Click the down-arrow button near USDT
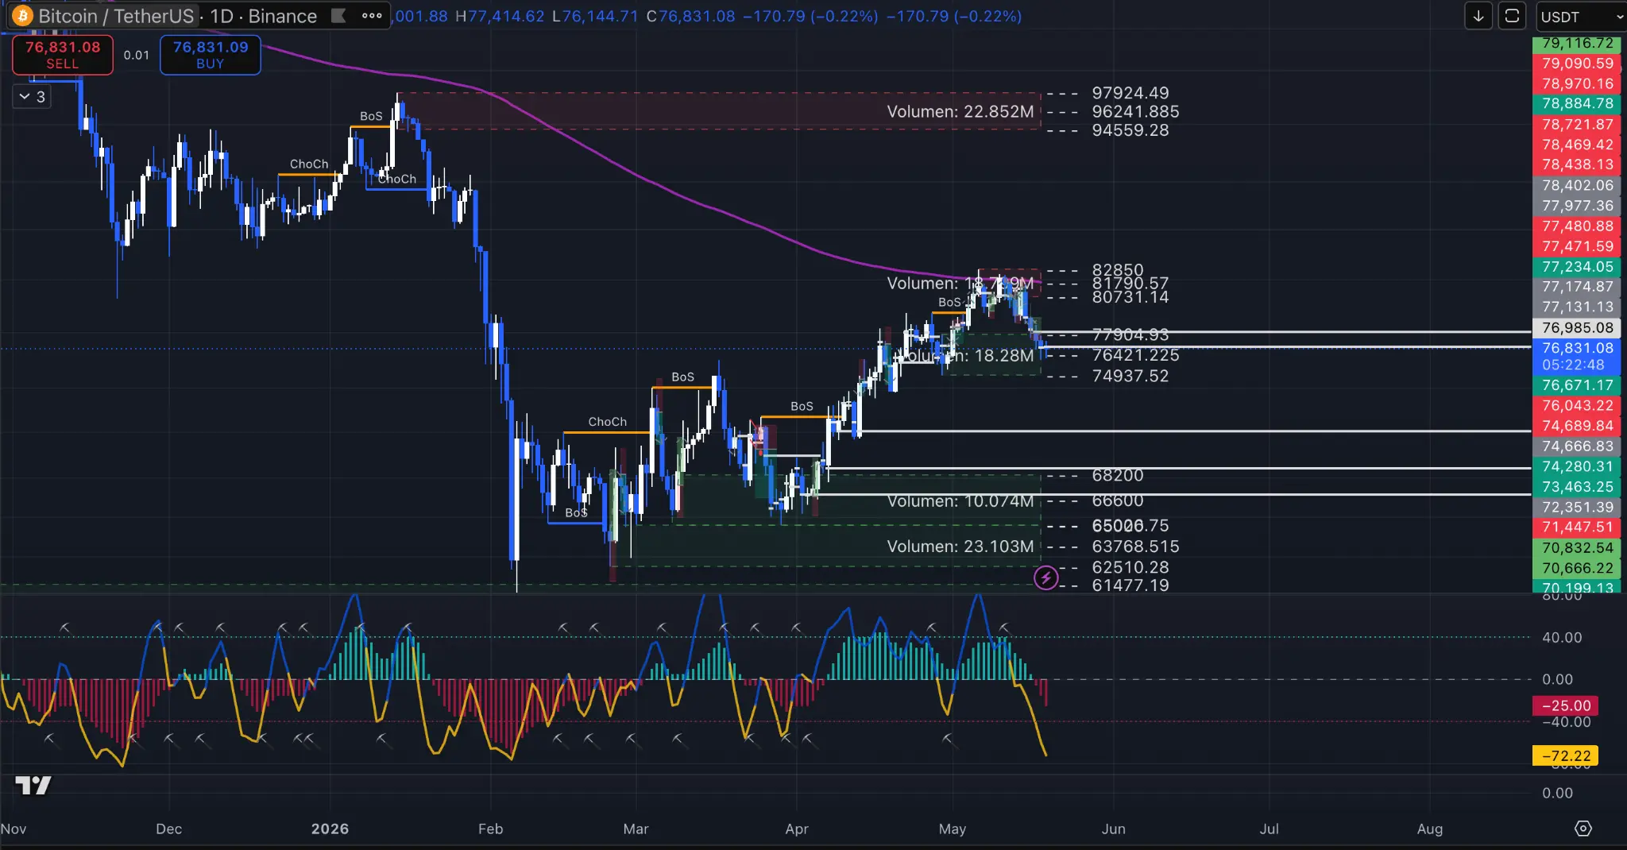The height and width of the screenshot is (850, 1627). coord(1478,16)
